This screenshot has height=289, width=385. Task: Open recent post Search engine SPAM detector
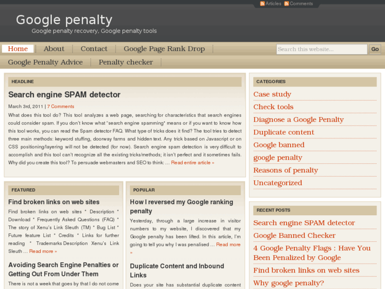(304, 223)
